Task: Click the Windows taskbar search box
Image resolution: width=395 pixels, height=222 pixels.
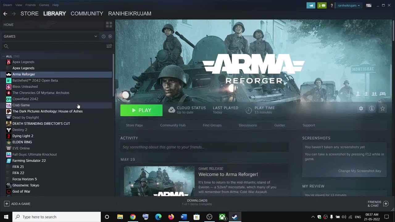Action: coord(56,217)
